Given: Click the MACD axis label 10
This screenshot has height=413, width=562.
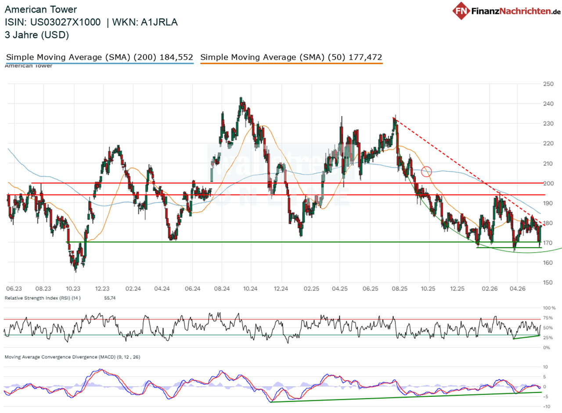Looking at the screenshot, I should click(545, 366).
